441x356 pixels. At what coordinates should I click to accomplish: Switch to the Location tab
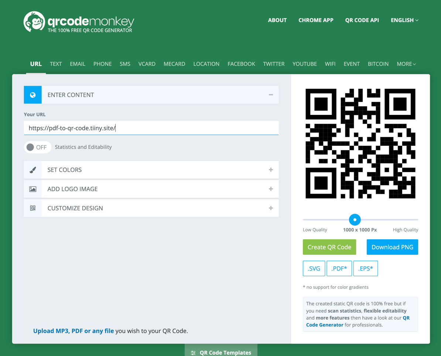[206, 64]
